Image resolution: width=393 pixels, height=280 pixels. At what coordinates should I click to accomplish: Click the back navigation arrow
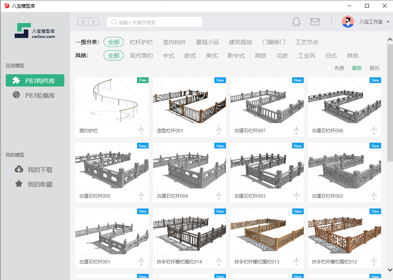83,22
